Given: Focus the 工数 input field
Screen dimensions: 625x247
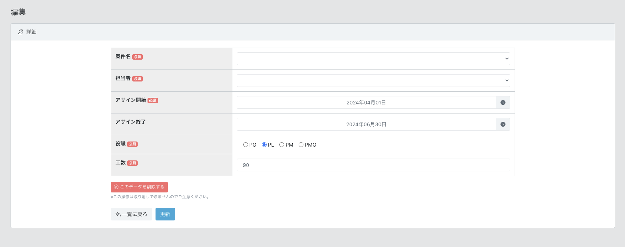Looking at the screenshot, I should click(x=373, y=165).
